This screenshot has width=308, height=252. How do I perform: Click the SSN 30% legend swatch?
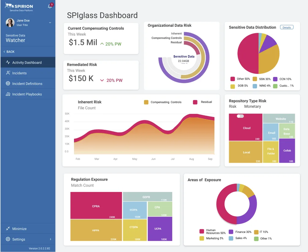[x=255, y=79]
